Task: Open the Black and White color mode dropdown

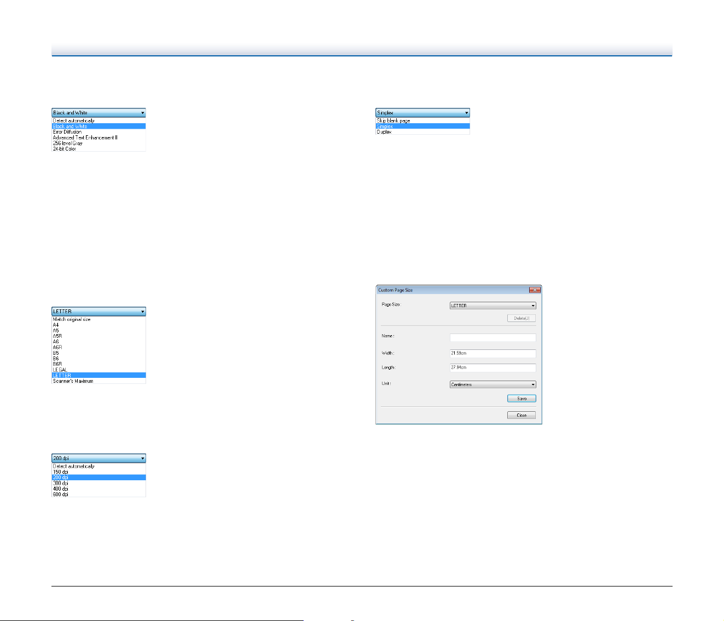Action: pyautogui.click(x=99, y=113)
